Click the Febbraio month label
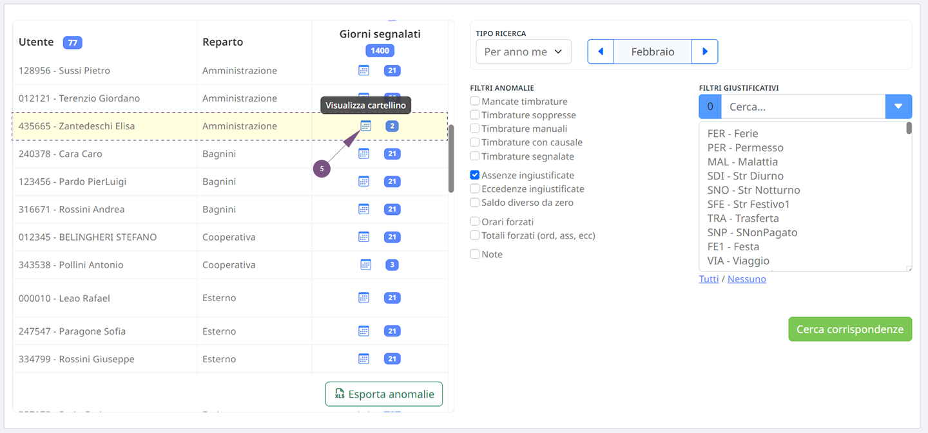Screen dimensions: 928x433 click(x=653, y=51)
